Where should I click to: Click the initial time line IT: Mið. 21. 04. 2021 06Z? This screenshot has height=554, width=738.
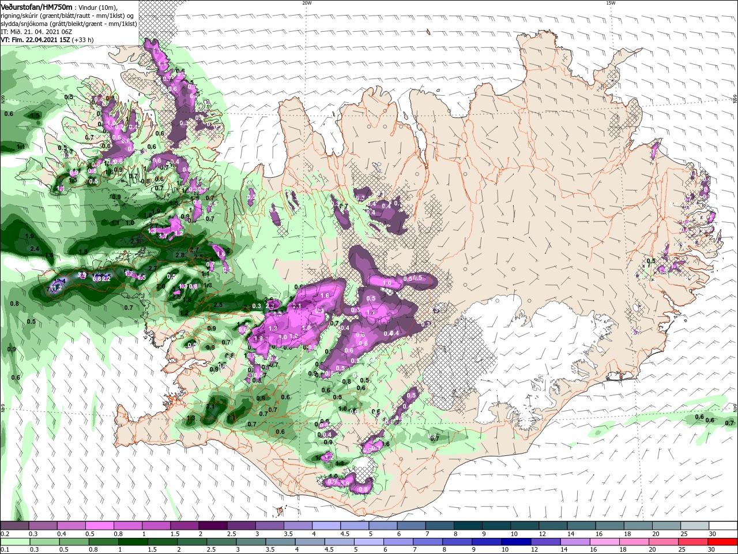coord(35,32)
